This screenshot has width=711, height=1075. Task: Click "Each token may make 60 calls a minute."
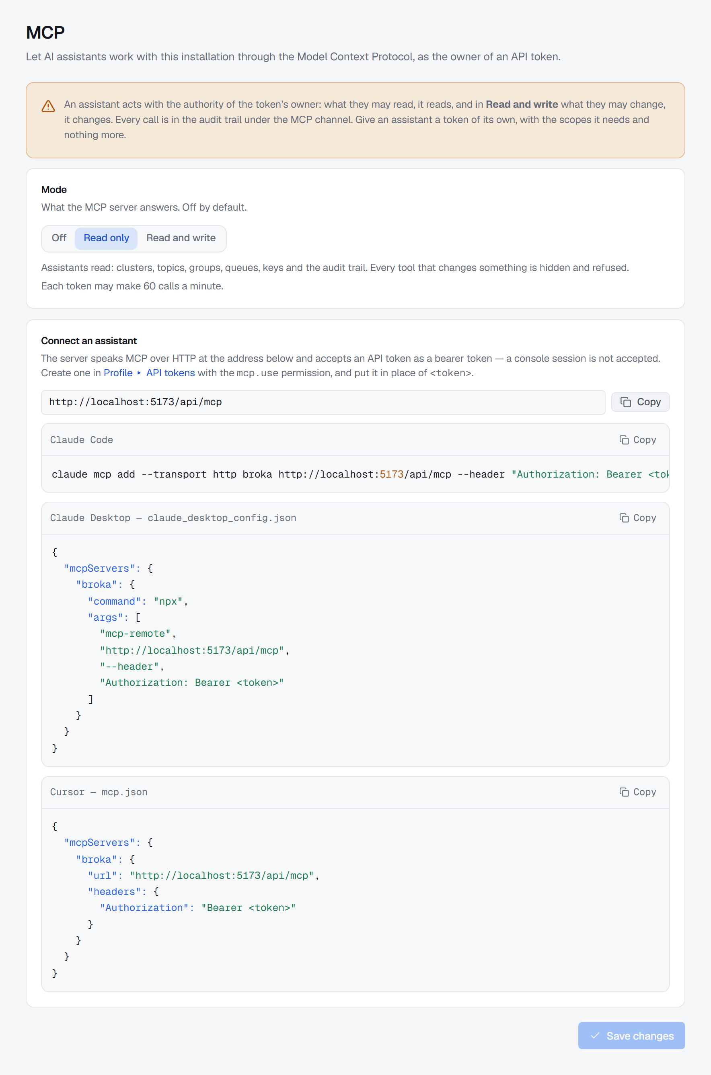click(x=132, y=286)
